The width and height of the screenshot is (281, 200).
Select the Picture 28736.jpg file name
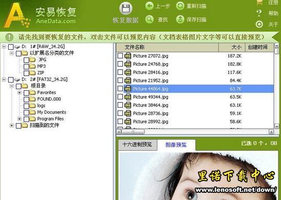pos(150,113)
